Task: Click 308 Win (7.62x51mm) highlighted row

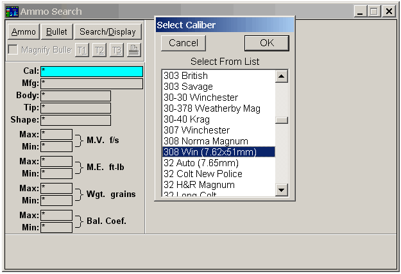Action: coord(219,152)
